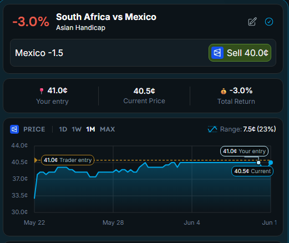Click the Asian Handicap subtitle
This screenshot has width=289, height=243.
(80, 28)
